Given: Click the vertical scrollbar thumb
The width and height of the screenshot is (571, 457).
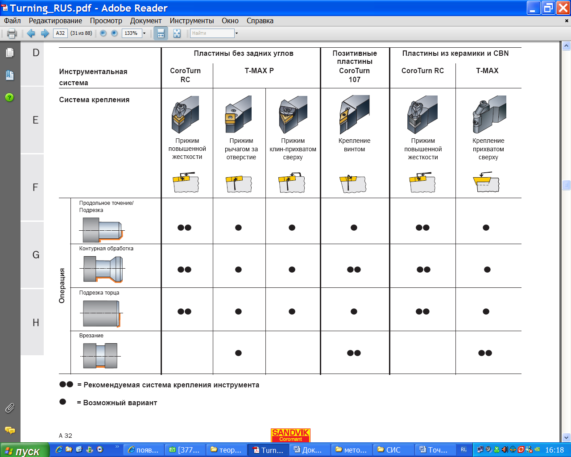Looking at the screenshot, I should [x=567, y=185].
